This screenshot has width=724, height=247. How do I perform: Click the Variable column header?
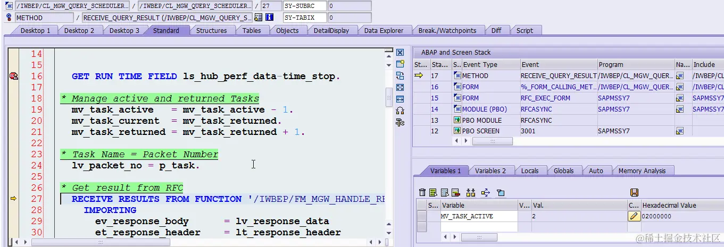[478, 205]
